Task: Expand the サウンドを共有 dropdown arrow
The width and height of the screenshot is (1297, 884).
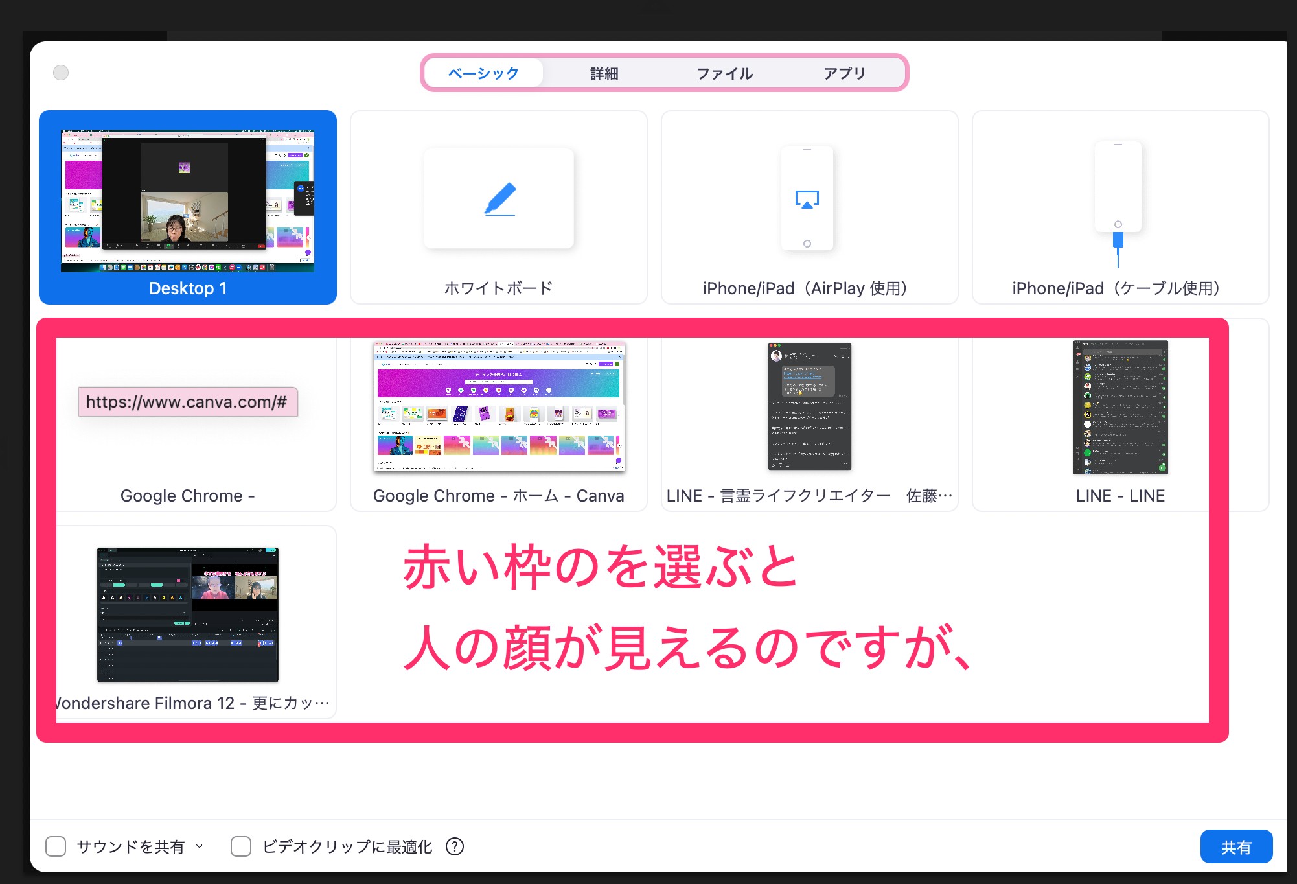Action: 200,846
